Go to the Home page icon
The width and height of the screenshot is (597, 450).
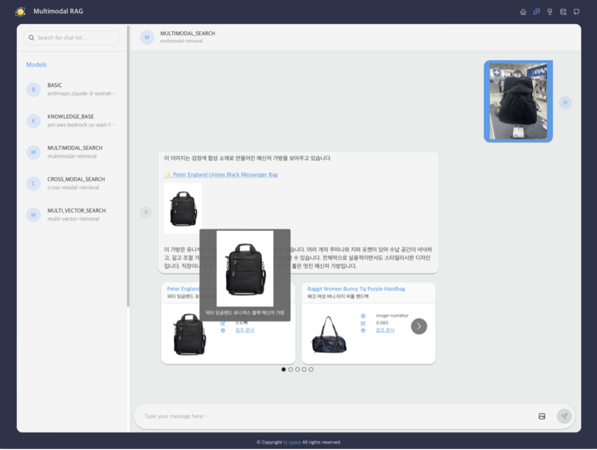523,12
